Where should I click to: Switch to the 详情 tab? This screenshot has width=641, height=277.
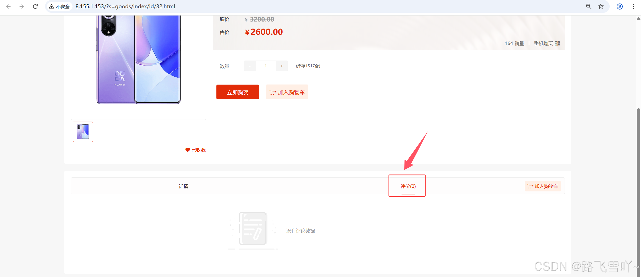183,186
